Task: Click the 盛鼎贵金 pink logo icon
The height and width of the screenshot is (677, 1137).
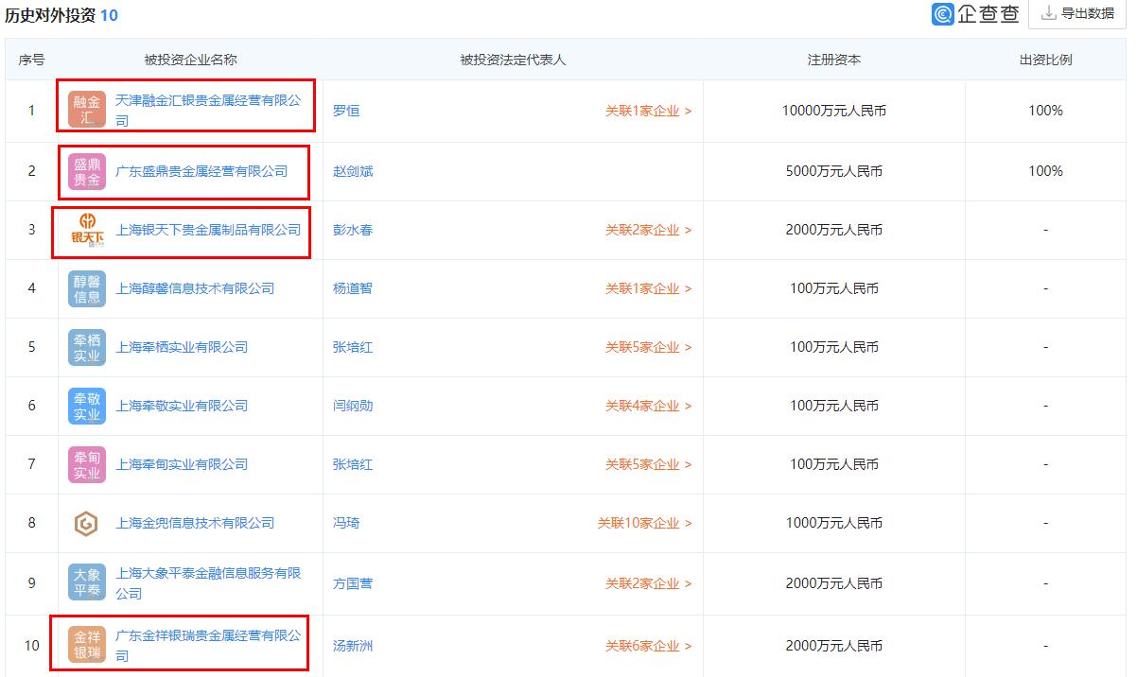Action: tap(85, 171)
